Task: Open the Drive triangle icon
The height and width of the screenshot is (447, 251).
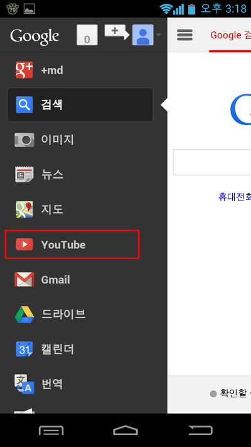Action: click(x=24, y=314)
